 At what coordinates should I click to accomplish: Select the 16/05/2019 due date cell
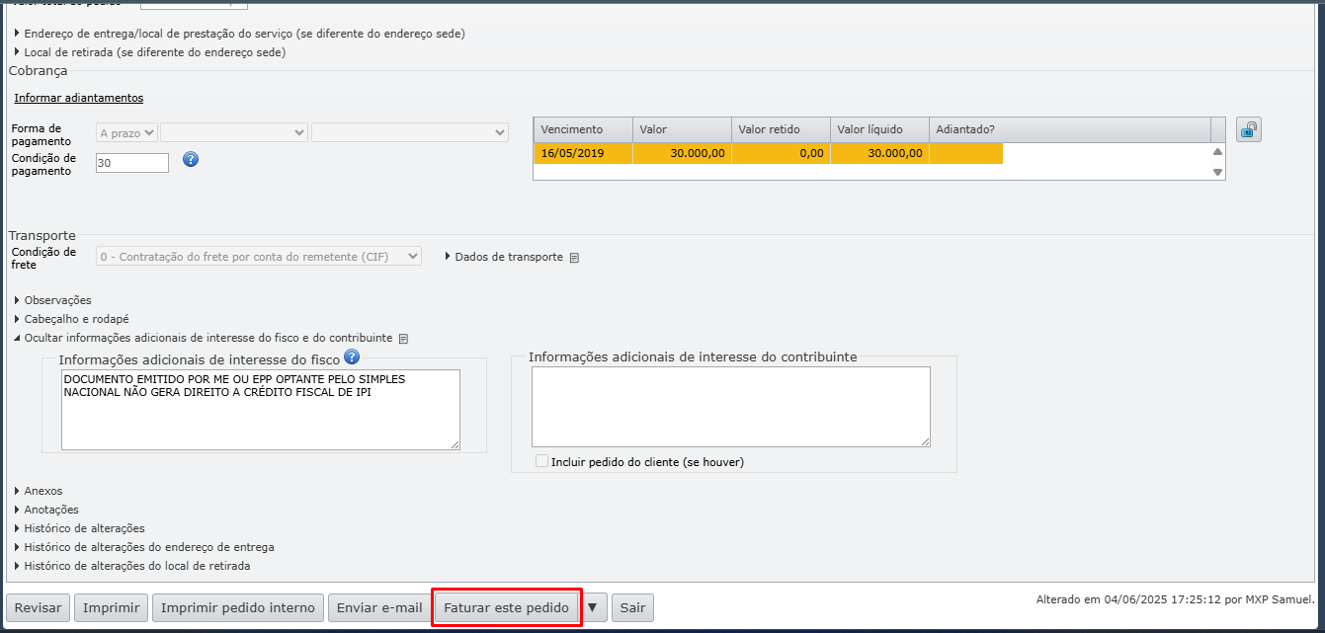pyautogui.click(x=583, y=153)
